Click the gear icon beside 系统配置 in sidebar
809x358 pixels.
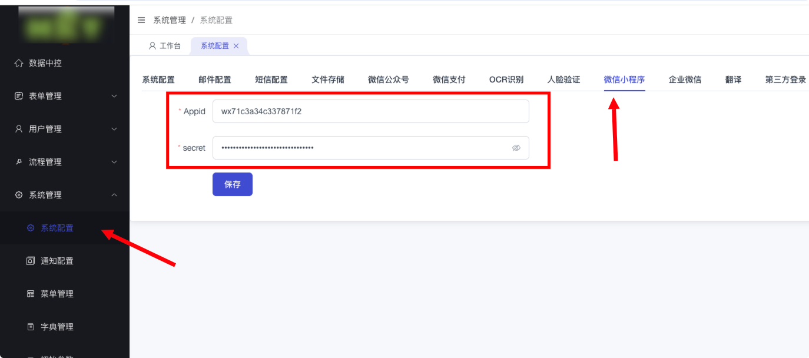[31, 228]
